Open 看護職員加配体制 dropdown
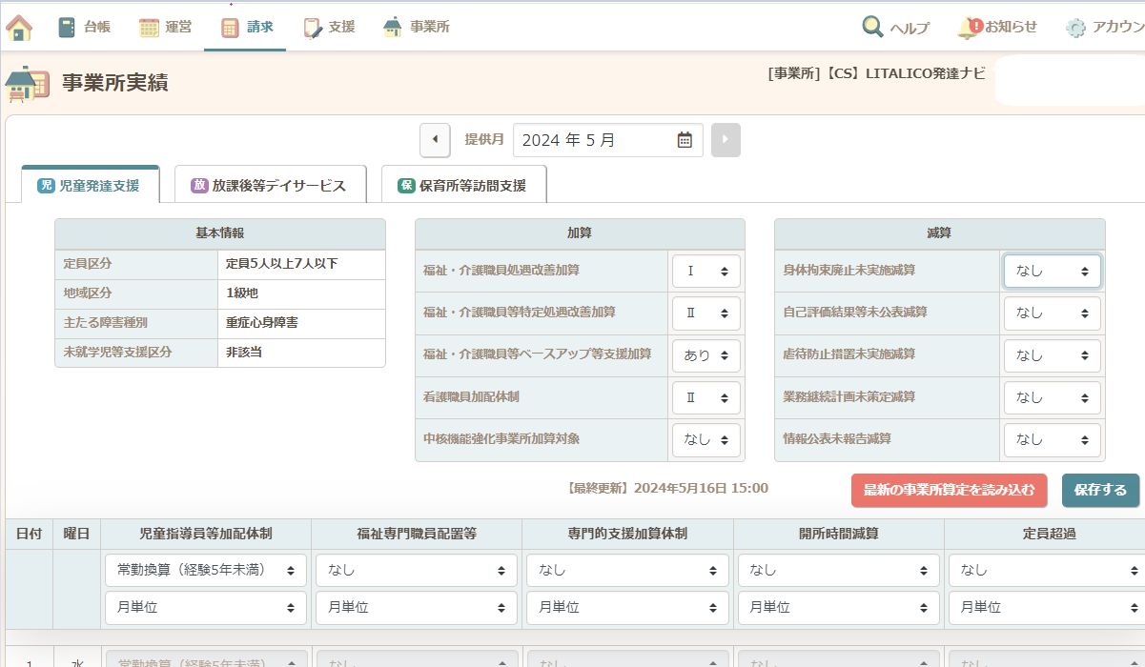Screen dimensions: 1145x667 click(x=705, y=397)
